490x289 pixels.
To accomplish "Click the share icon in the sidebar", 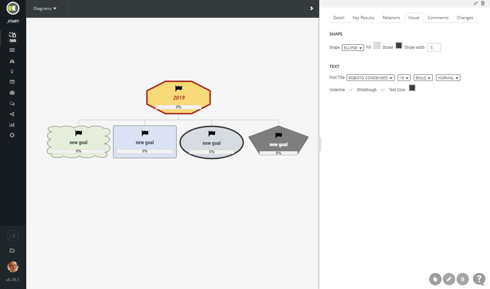I will pos(12,114).
